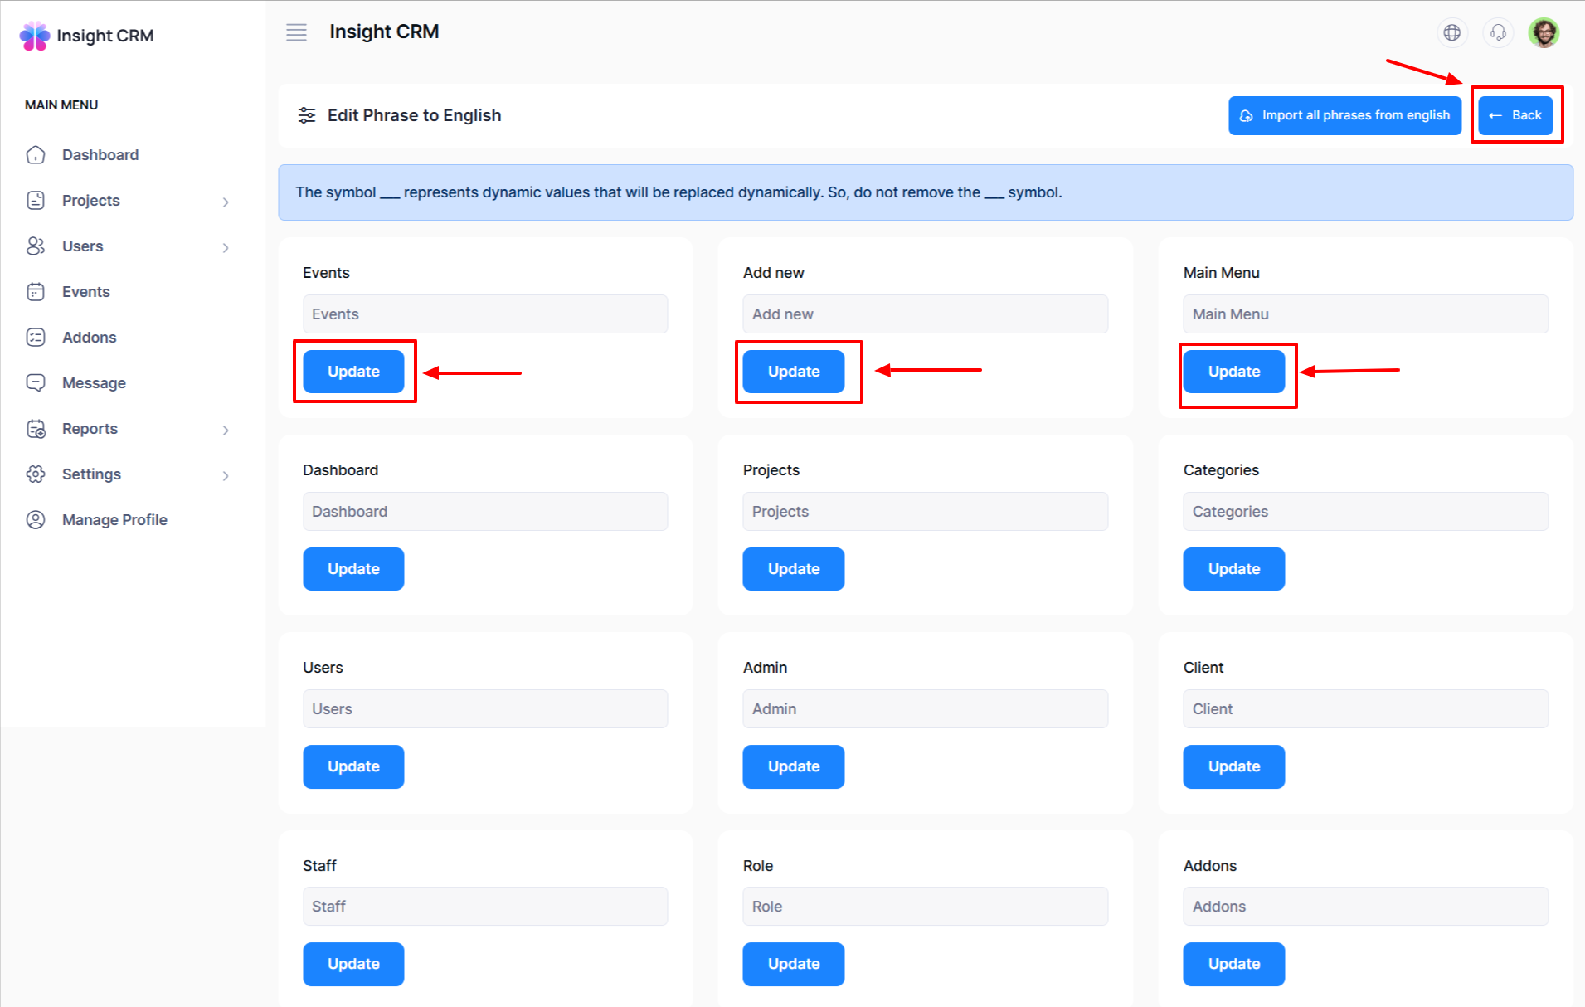
Task: Click the support headset icon
Action: coord(1497,32)
